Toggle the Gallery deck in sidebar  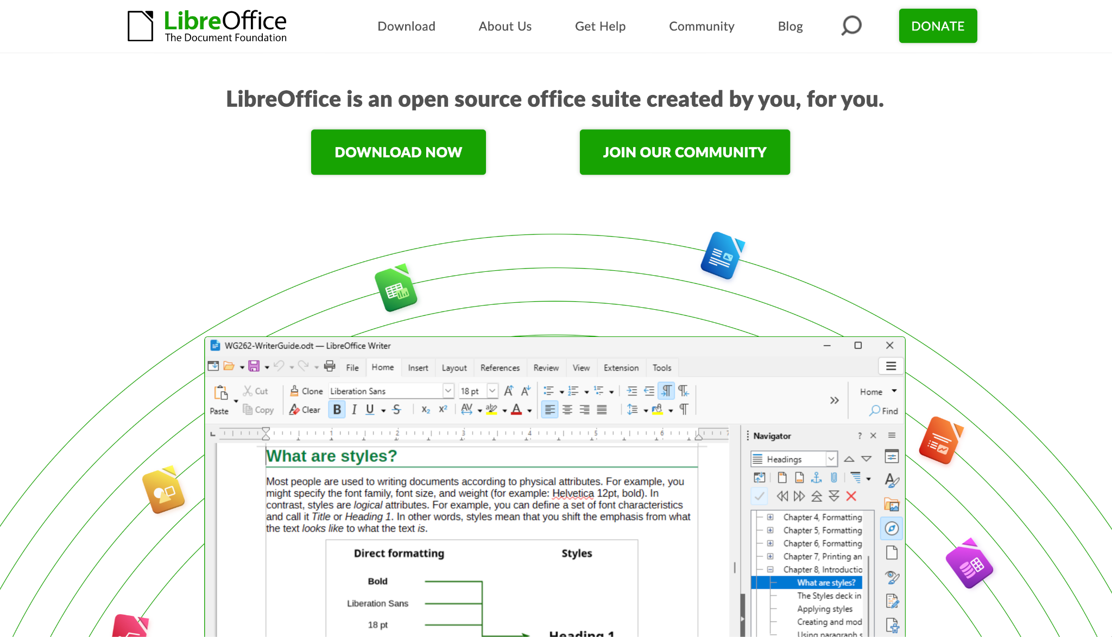892,505
